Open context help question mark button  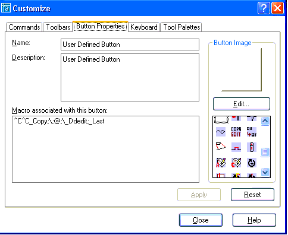(x=264, y=8)
